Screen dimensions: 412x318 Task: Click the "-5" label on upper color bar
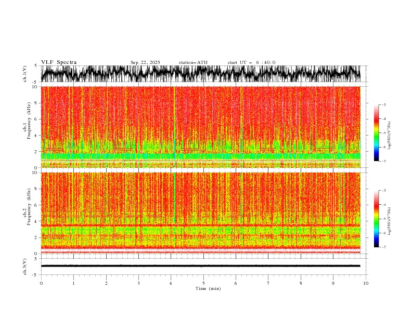[384, 133]
